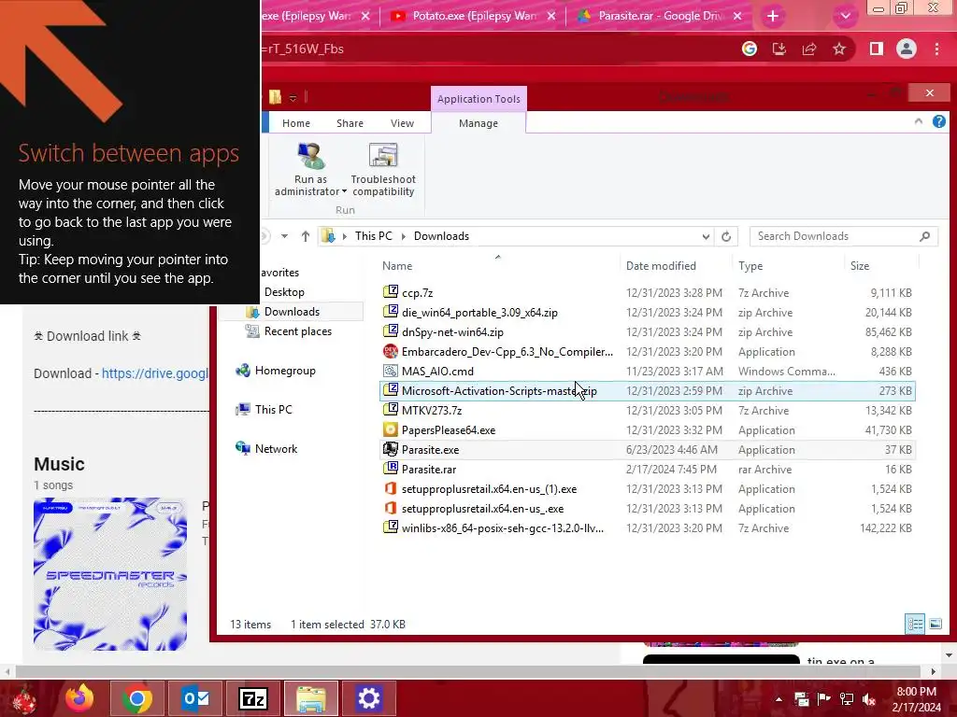Open Outlook from the taskbar

click(195, 698)
